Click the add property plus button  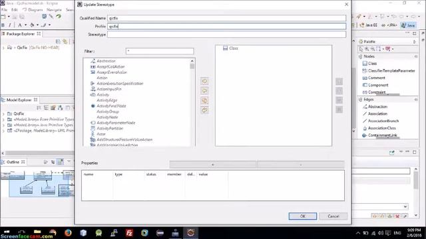(213, 165)
